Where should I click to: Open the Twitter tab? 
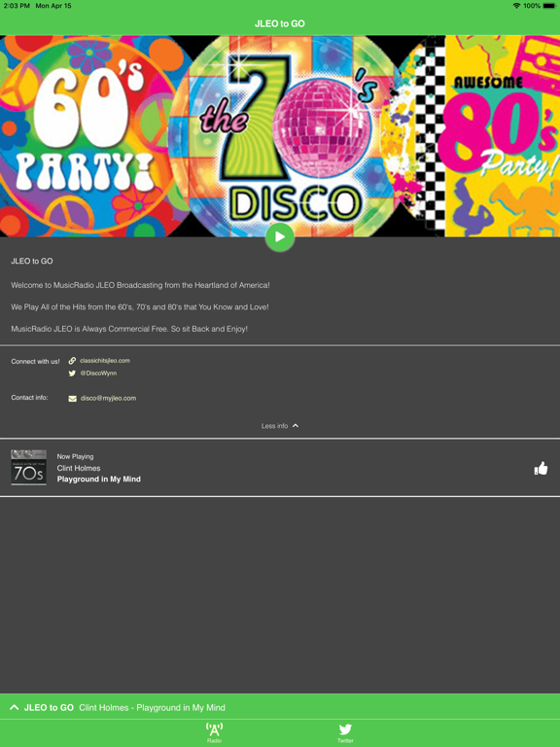345,732
